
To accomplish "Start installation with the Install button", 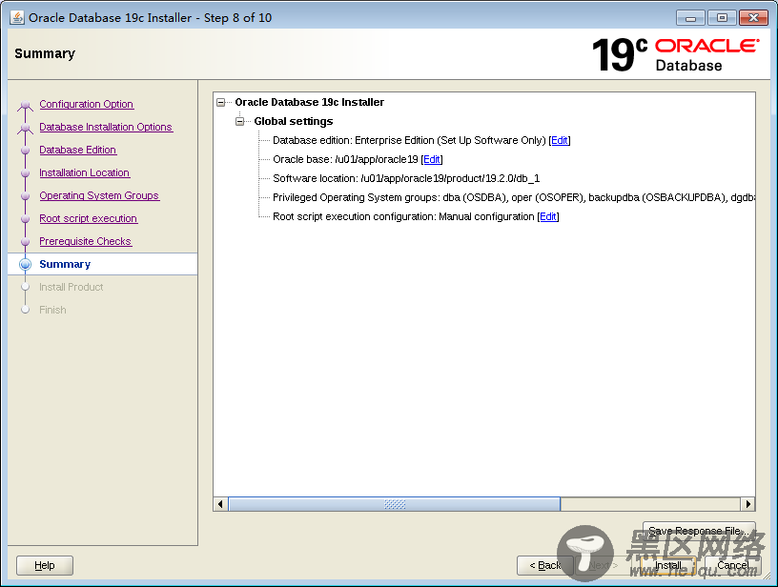I will 667,565.
